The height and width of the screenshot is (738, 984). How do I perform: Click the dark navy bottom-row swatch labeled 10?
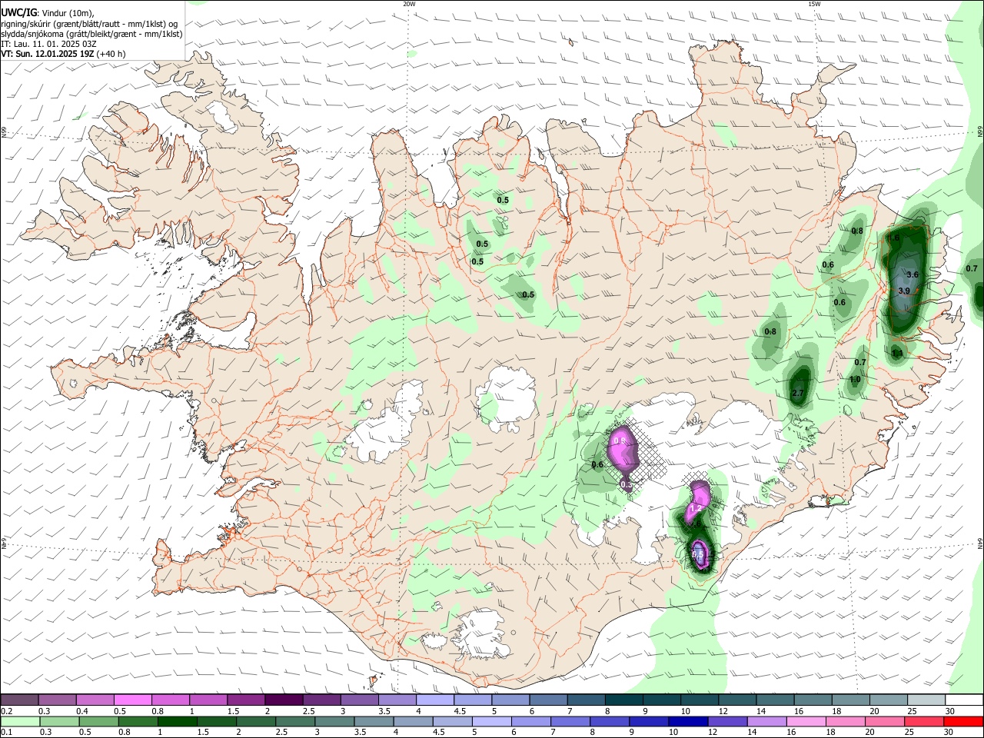687,722
